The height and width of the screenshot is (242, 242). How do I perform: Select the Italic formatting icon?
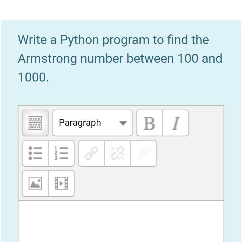176,123
